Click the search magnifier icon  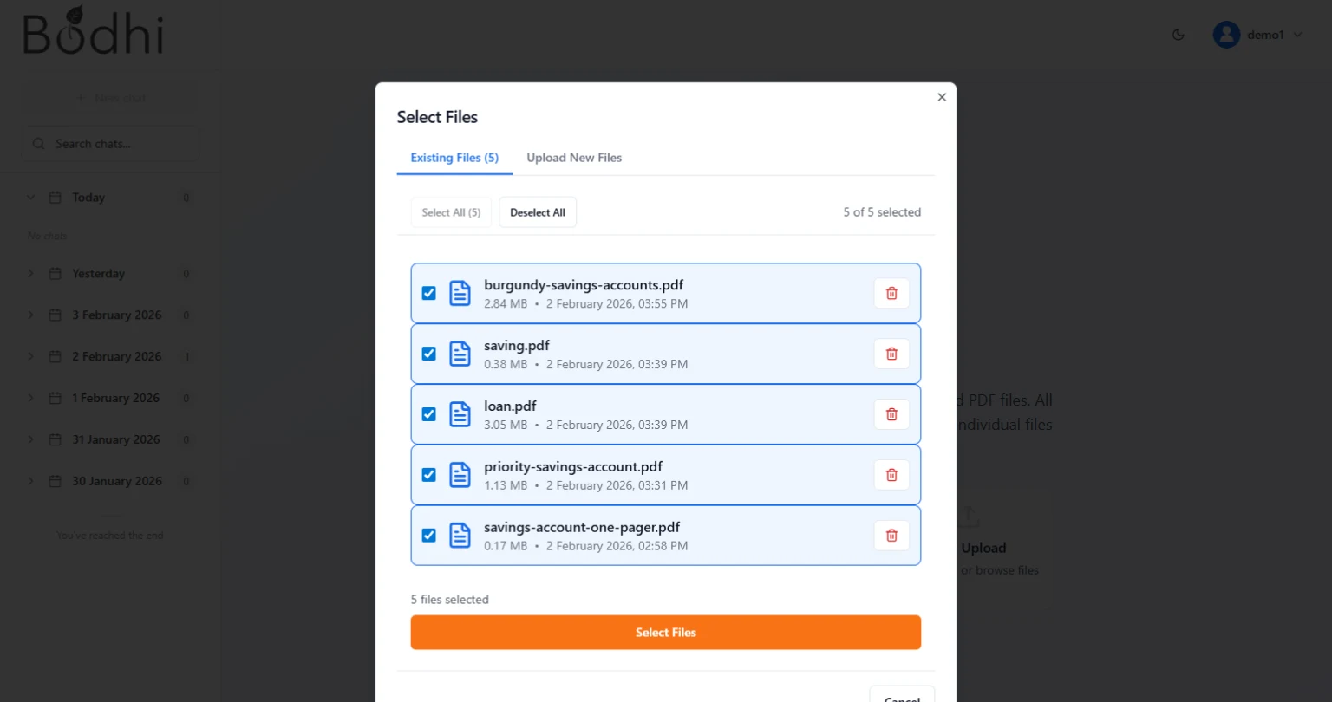[x=38, y=144]
